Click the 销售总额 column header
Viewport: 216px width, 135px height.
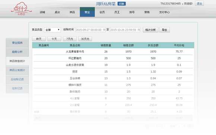point(128,45)
